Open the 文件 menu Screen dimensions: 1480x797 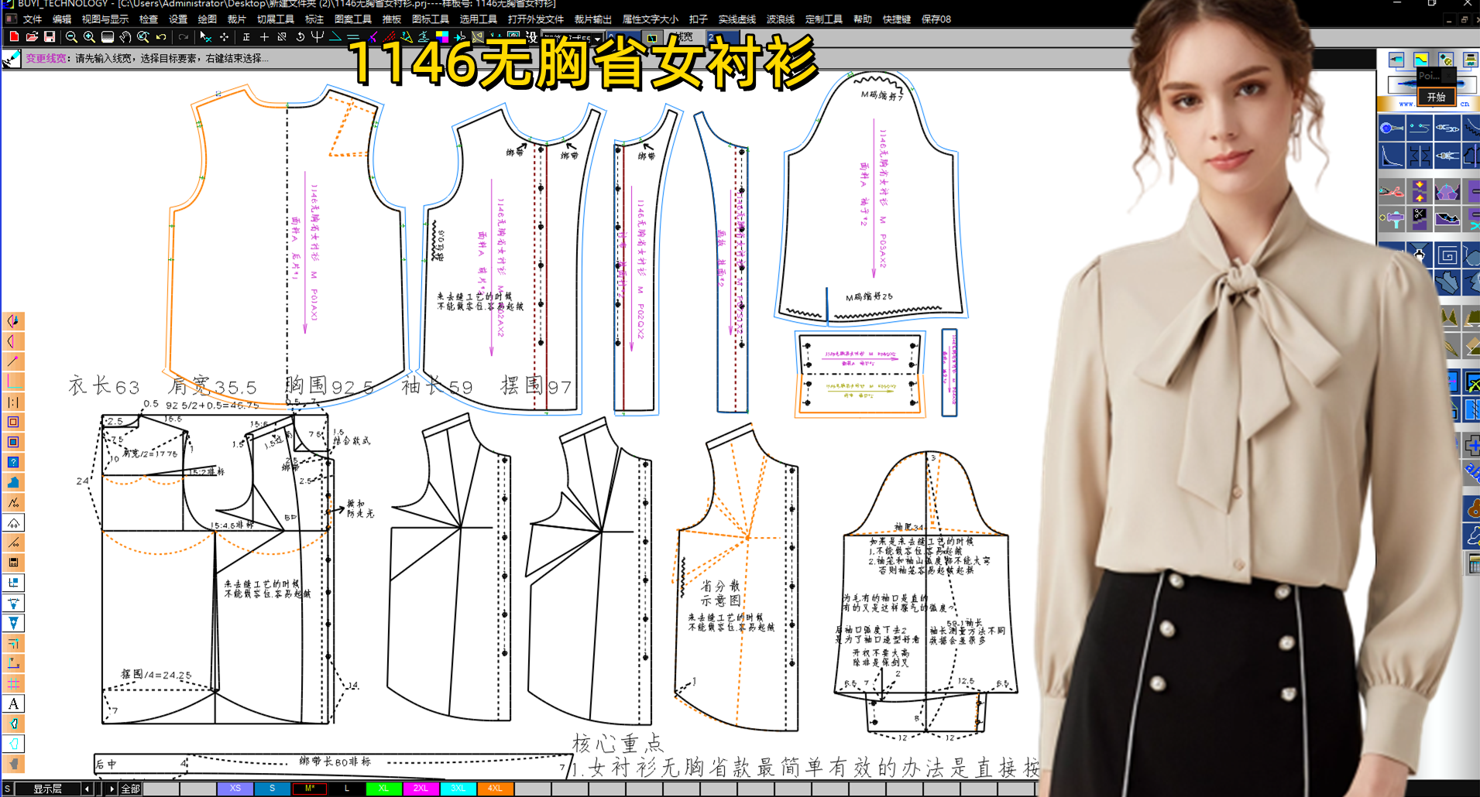(x=33, y=19)
